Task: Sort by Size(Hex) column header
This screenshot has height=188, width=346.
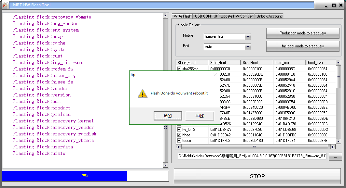Action: tap(257, 63)
